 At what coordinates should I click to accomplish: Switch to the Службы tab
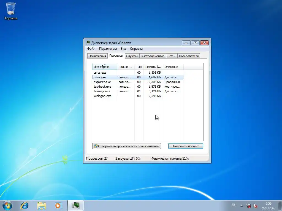(x=132, y=56)
